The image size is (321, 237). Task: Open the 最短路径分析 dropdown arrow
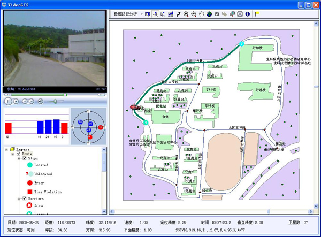(142, 14)
